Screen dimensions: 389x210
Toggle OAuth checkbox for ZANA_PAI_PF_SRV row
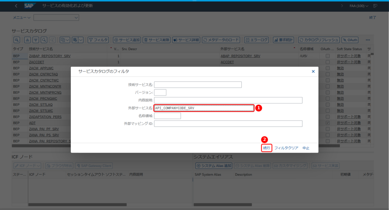[328, 129]
